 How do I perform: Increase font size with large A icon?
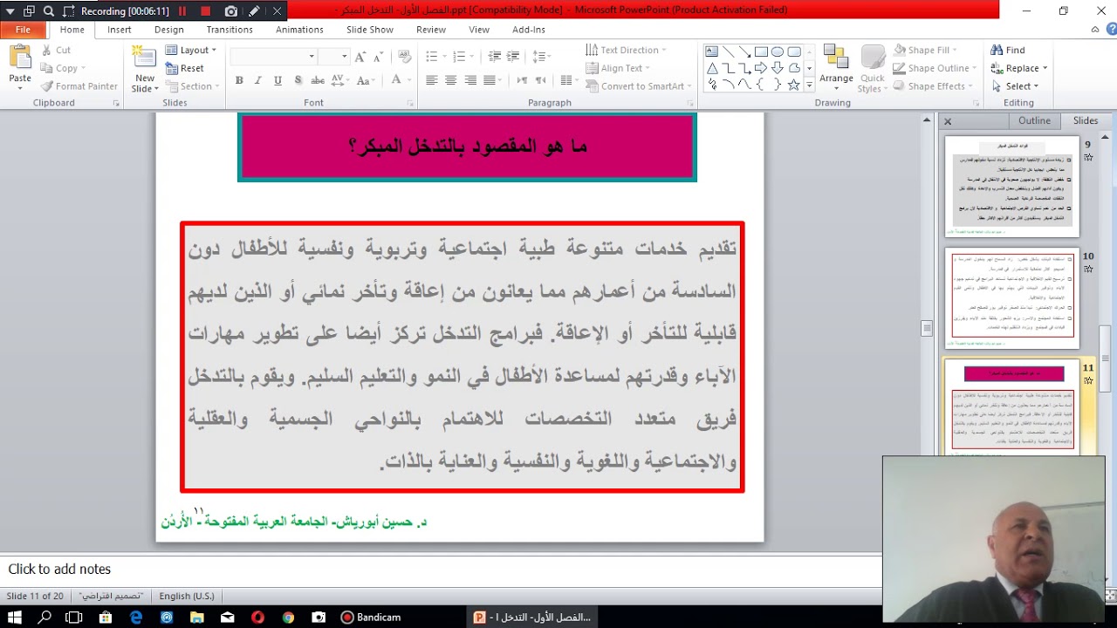point(360,57)
